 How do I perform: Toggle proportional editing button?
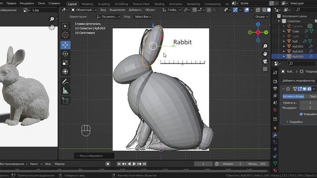pos(209,10)
